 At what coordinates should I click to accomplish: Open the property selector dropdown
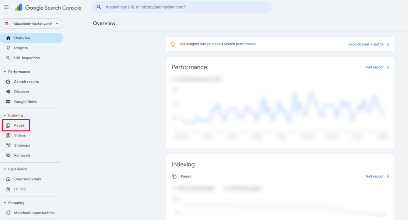[x=31, y=23]
